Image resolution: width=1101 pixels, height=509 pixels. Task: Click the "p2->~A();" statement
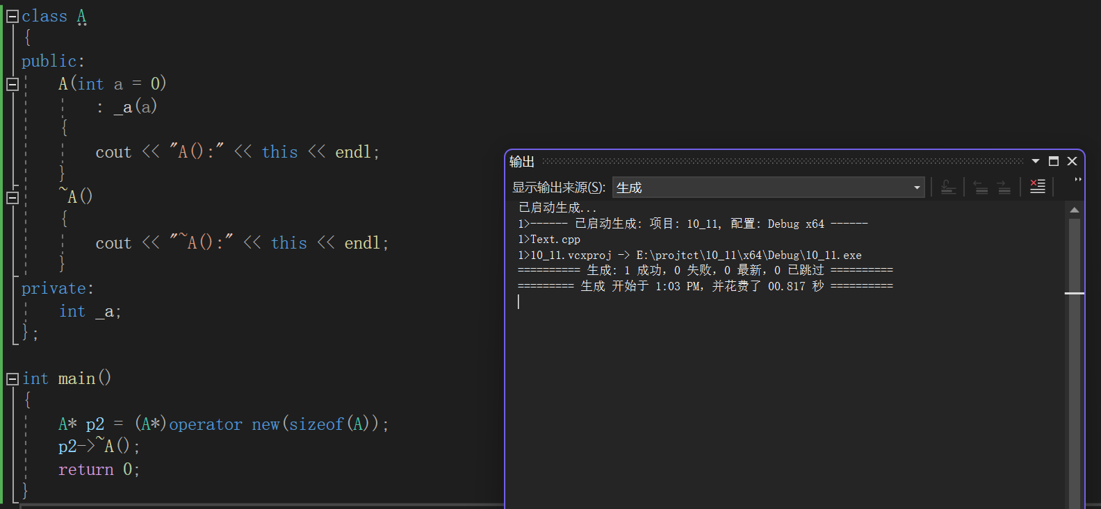(x=99, y=447)
